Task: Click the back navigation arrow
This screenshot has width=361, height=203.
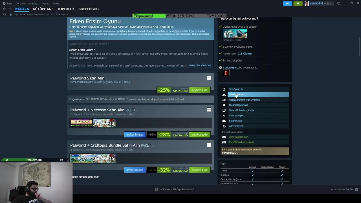Action: tap(4, 9)
